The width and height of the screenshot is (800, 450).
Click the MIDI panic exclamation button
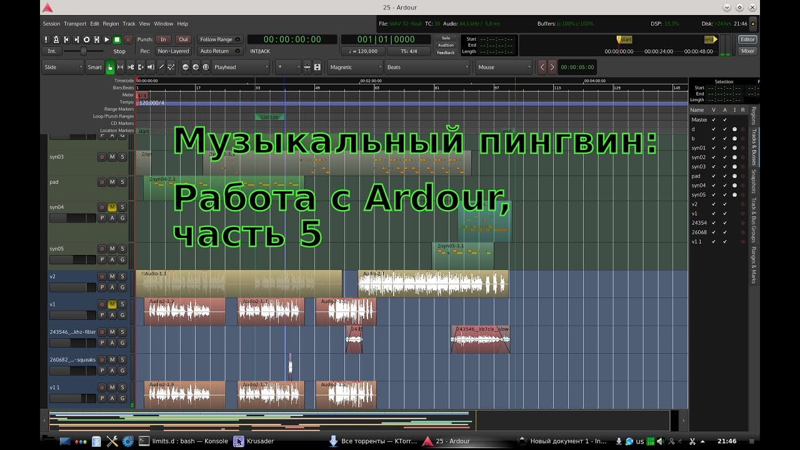tap(46, 39)
